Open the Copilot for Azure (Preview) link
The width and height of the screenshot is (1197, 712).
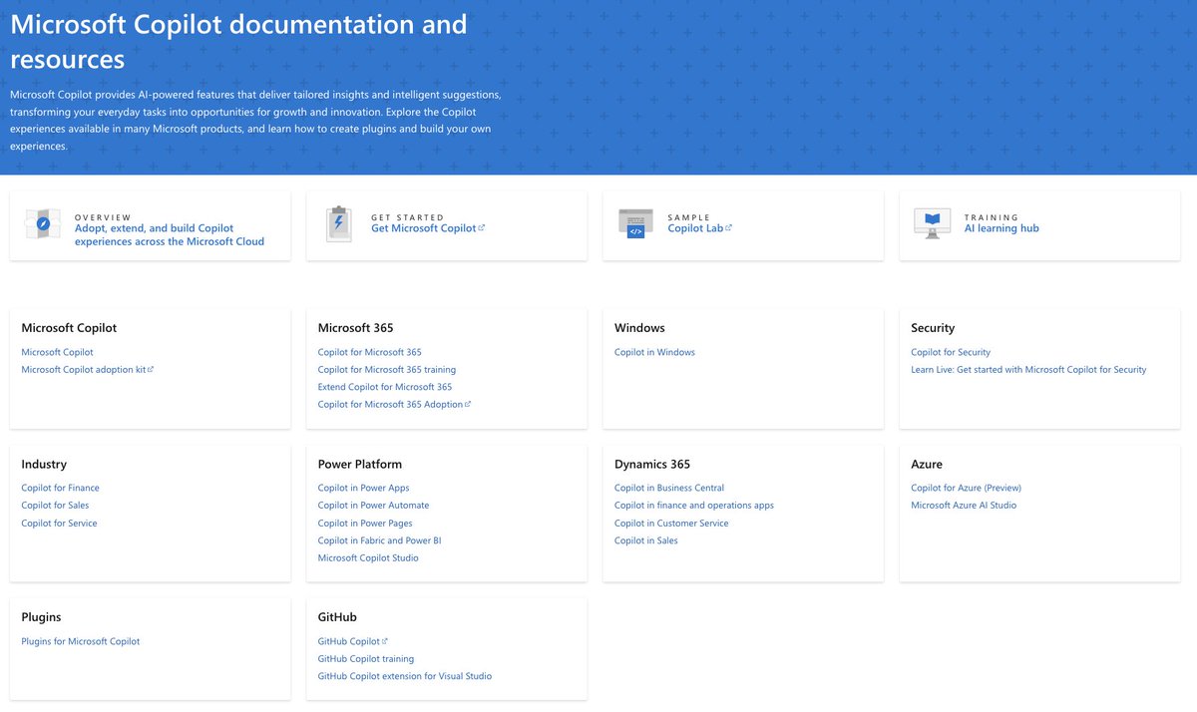tap(966, 488)
